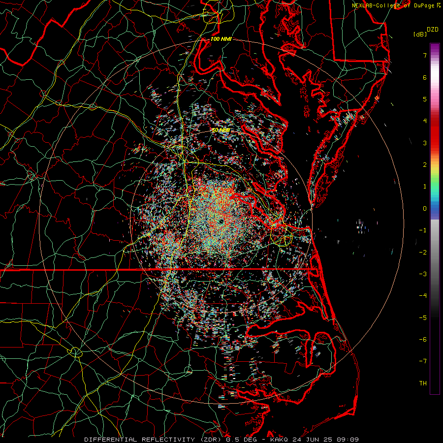Select the -5 value on color scale
The image size is (443, 443).
423,318
